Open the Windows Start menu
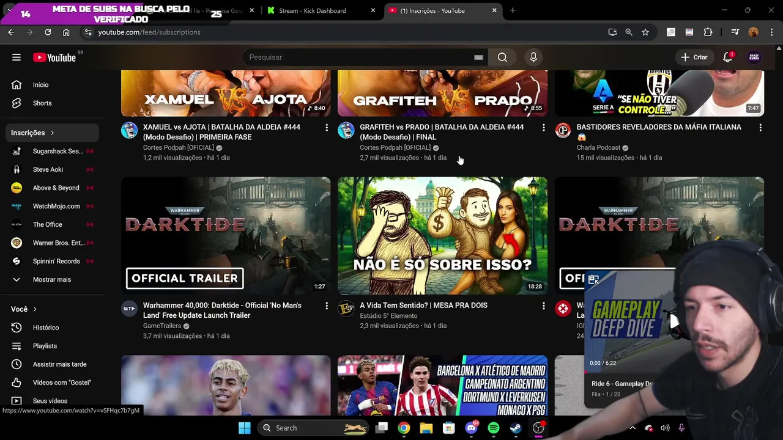This screenshot has width=783, height=440. (x=244, y=428)
